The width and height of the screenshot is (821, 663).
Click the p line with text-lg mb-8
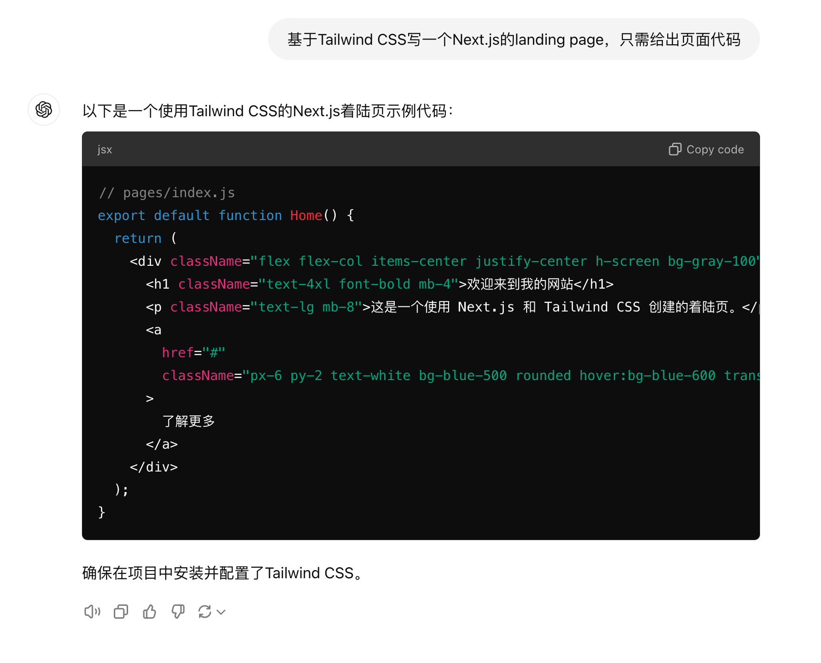452,307
